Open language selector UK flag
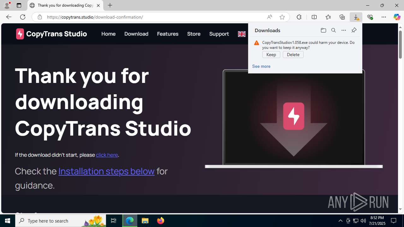 [242, 34]
